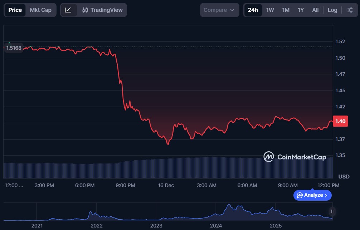Switch to the Mkt Cap tab
The width and height of the screenshot is (360, 230).
point(40,10)
